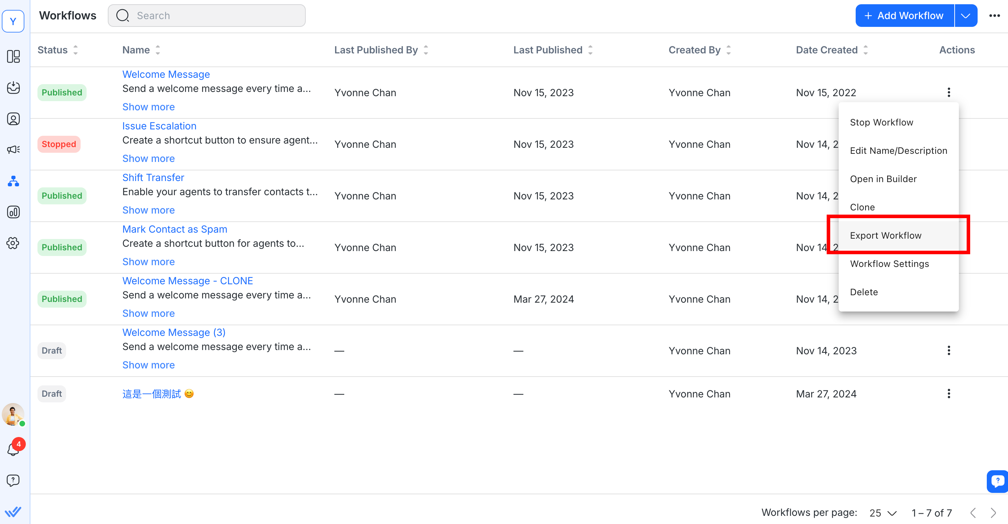Open actions menu for Welcome Message (3)

tap(949, 350)
